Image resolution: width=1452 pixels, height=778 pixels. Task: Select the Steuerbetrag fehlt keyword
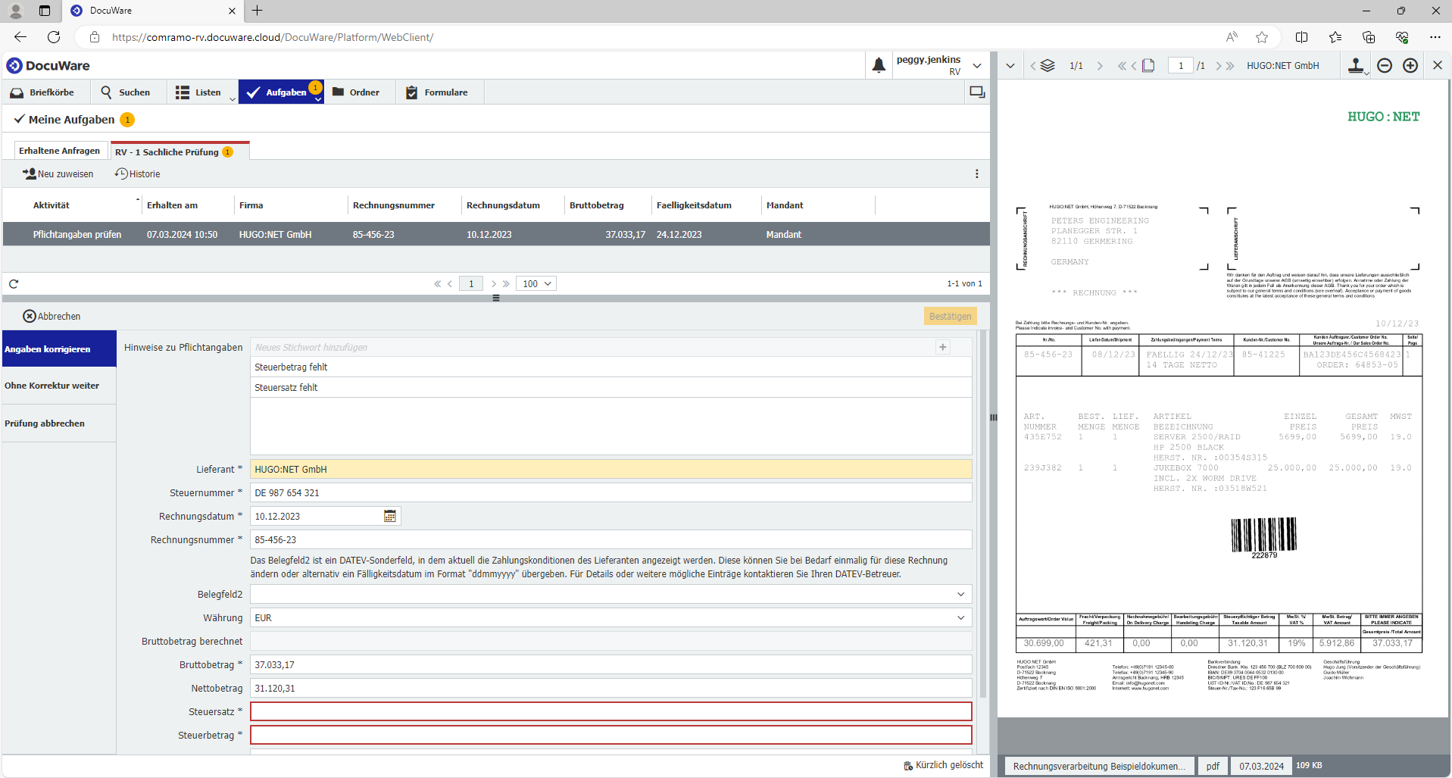(611, 367)
